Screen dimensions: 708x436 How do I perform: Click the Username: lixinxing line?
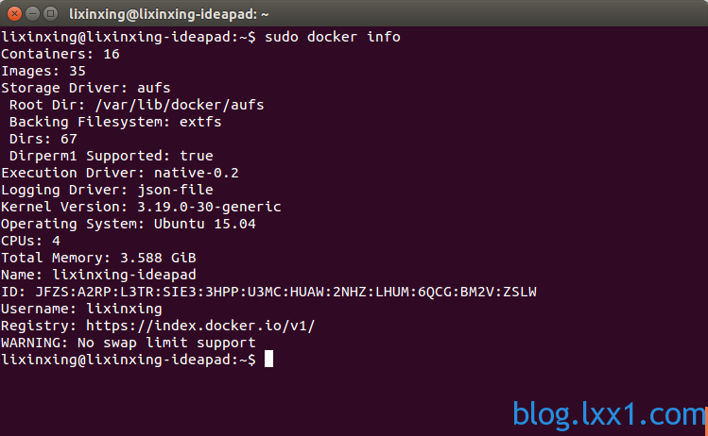click(81, 309)
